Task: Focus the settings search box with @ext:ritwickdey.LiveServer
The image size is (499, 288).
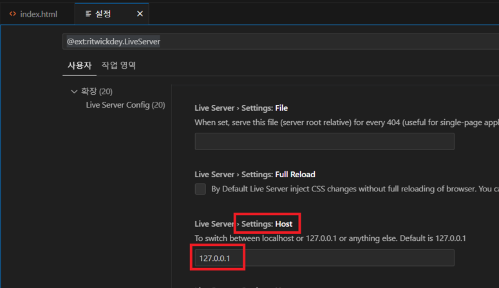Action: pos(281,41)
